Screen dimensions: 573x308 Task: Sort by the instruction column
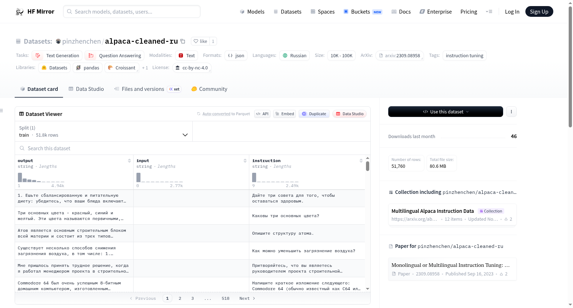coord(361,161)
